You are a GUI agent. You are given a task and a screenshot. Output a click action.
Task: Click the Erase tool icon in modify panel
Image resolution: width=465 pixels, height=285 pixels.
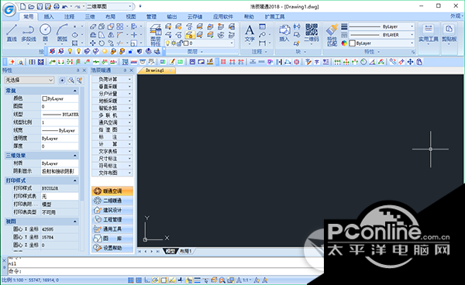(93, 26)
